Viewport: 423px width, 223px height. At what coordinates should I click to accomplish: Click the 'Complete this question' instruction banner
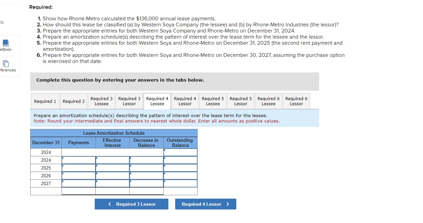[174, 81]
